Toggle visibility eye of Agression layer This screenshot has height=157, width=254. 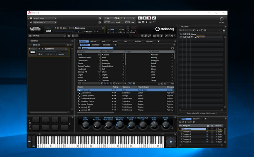click(180, 37)
